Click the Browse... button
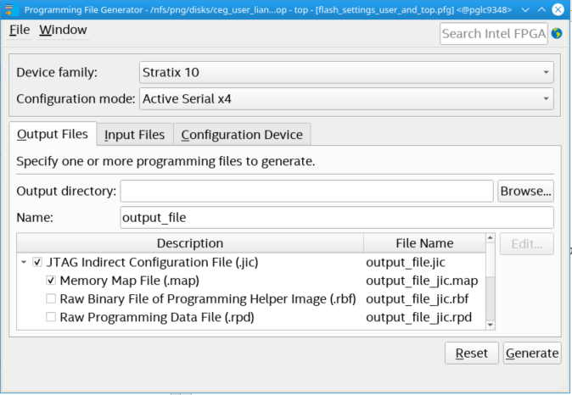The width and height of the screenshot is (572, 395). 525,191
